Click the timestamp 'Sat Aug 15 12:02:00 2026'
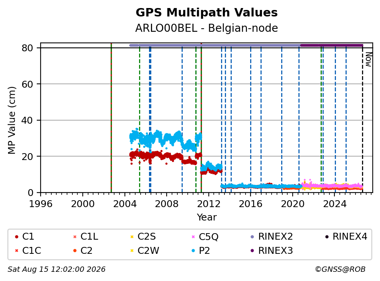 click(x=56, y=270)
